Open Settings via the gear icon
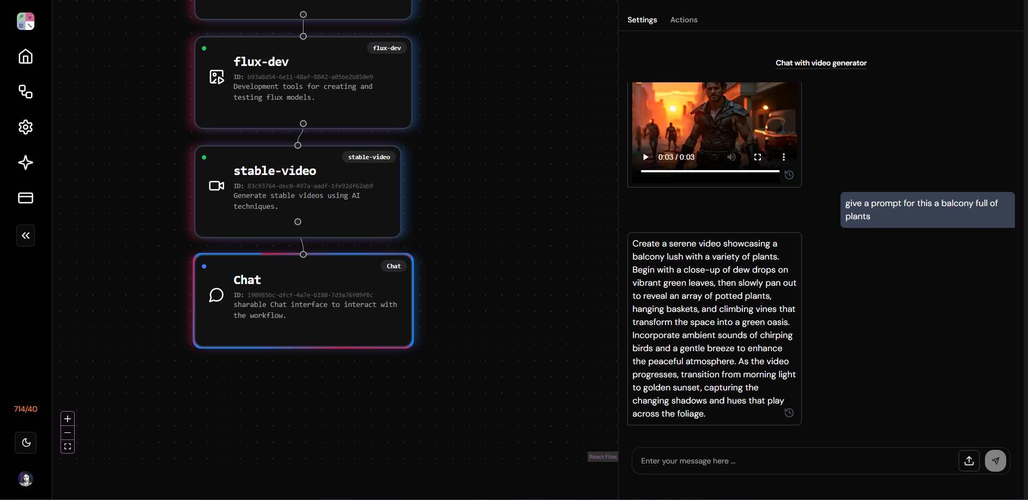1028x500 pixels. point(26,127)
